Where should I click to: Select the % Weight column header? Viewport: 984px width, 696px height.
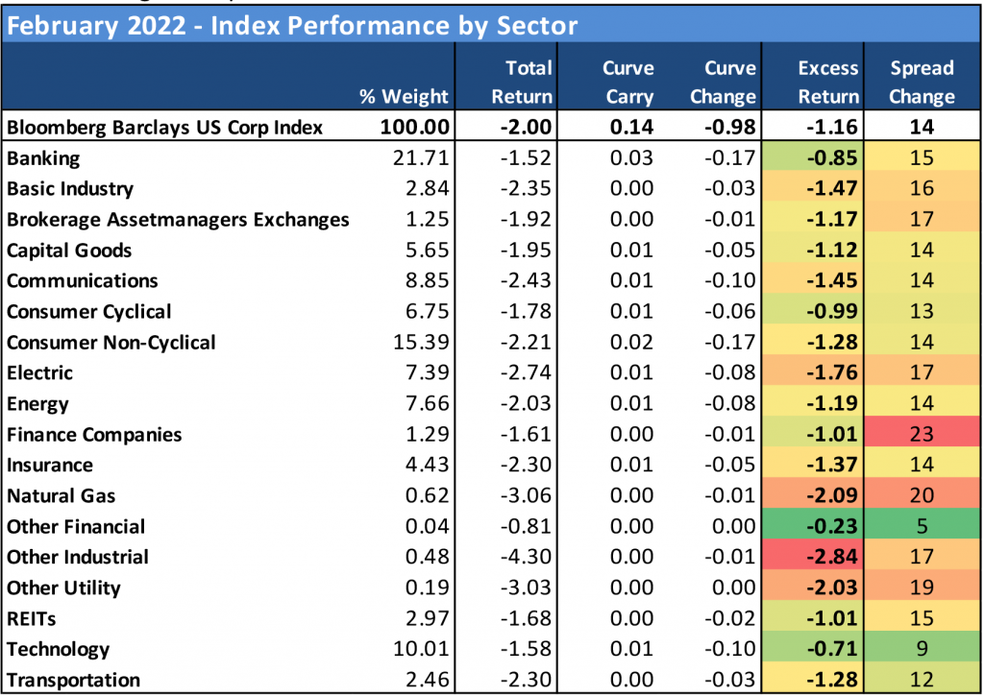point(404,96)
